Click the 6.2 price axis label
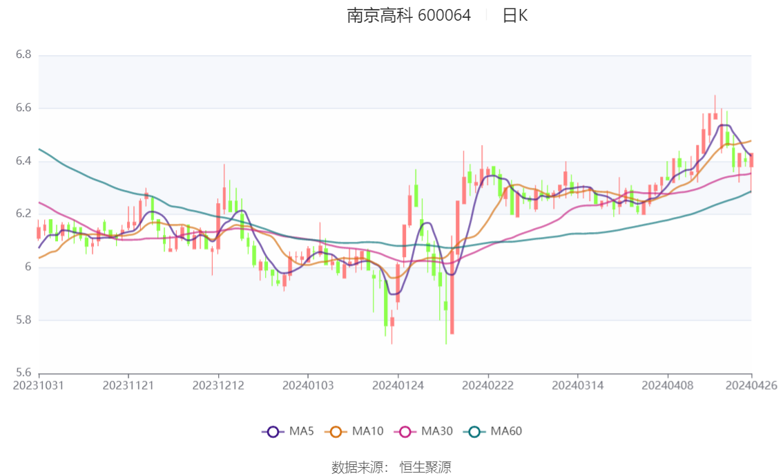 tap(23, 213)
